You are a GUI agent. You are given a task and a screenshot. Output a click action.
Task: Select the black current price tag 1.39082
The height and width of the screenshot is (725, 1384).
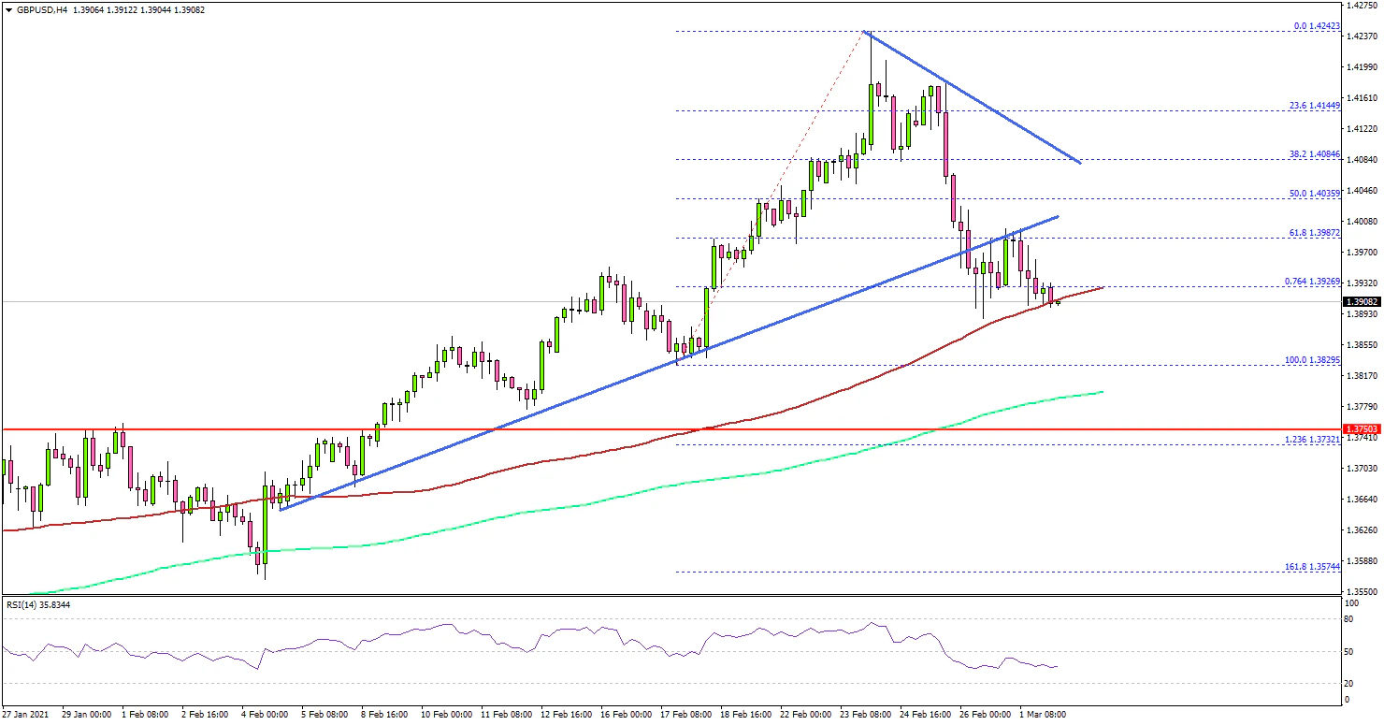point(1362,302)
